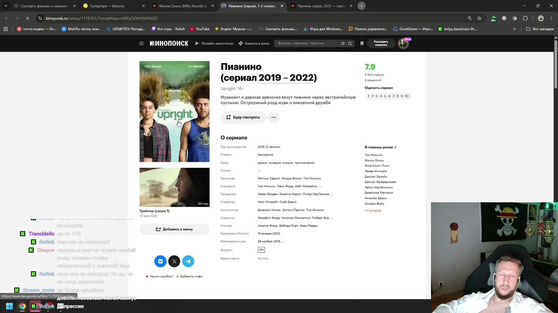The image size is (558, 313).
Task: Open the Яндекс Музыка bookmark
Action: (233, 29)
